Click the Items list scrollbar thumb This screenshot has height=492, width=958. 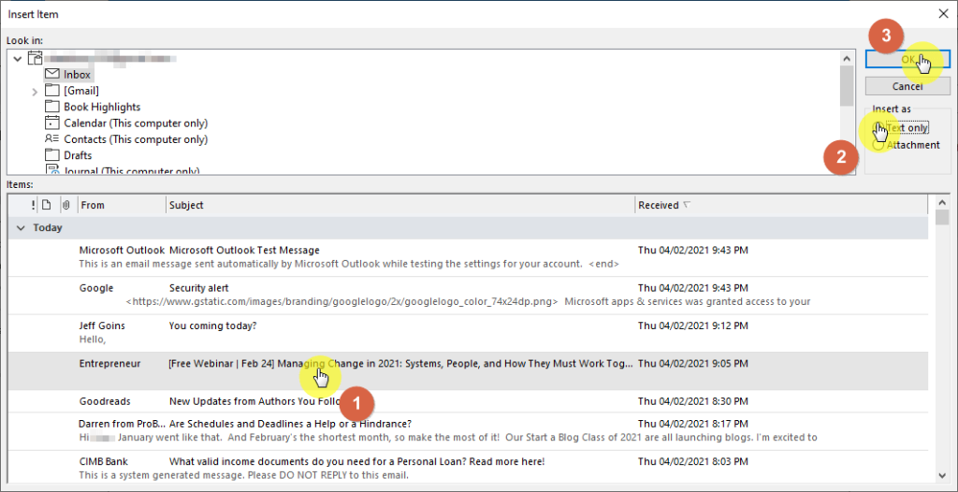click(942, 217)
